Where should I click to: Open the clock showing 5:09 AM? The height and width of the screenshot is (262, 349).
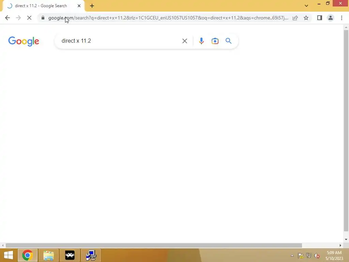coord(334,256)
